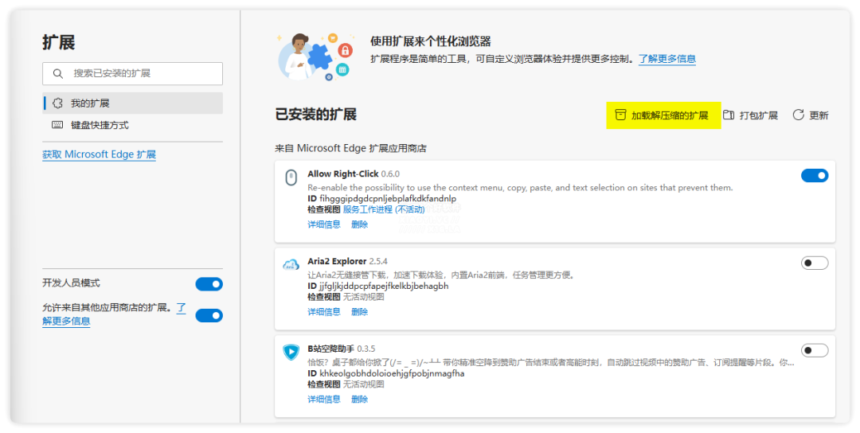Click 来自 Microsoft Edge 扩展应用商店 heading
The width and height of the screenshot is (860, 433).
coord(350,149)
